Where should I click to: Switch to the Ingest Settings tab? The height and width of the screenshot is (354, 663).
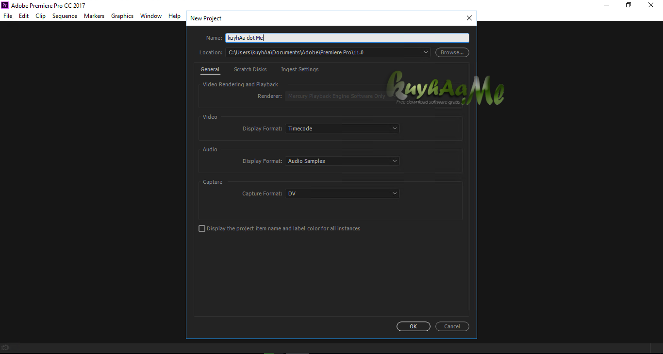point(300,69)
